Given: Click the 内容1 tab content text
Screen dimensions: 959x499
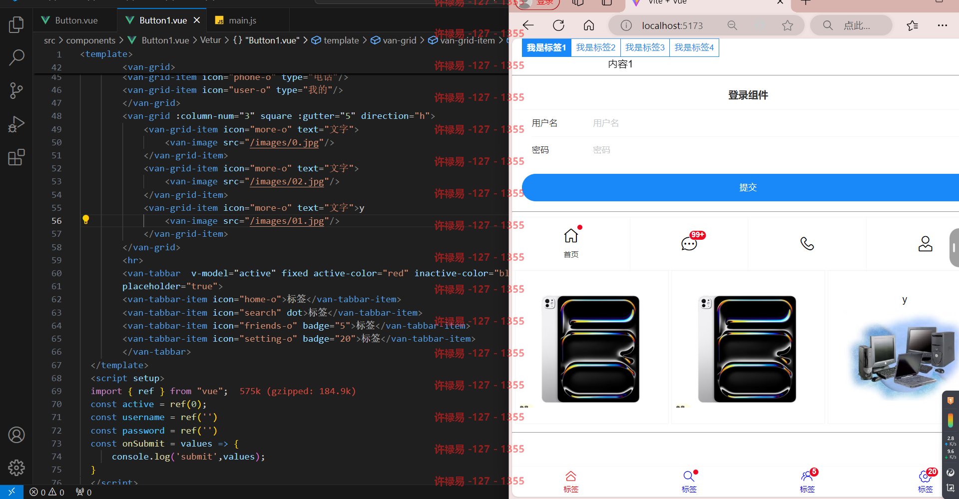Looking at the screenshot, I should pos(620,64).
